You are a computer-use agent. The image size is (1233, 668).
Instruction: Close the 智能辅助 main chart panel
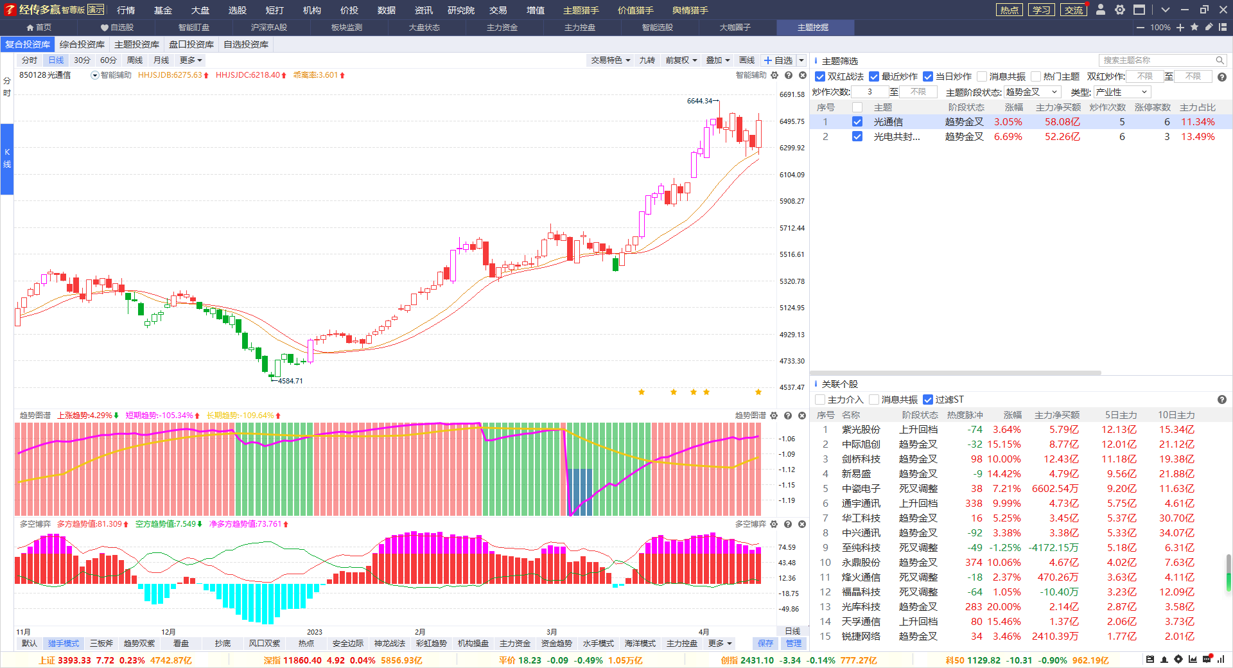point(803,75)
